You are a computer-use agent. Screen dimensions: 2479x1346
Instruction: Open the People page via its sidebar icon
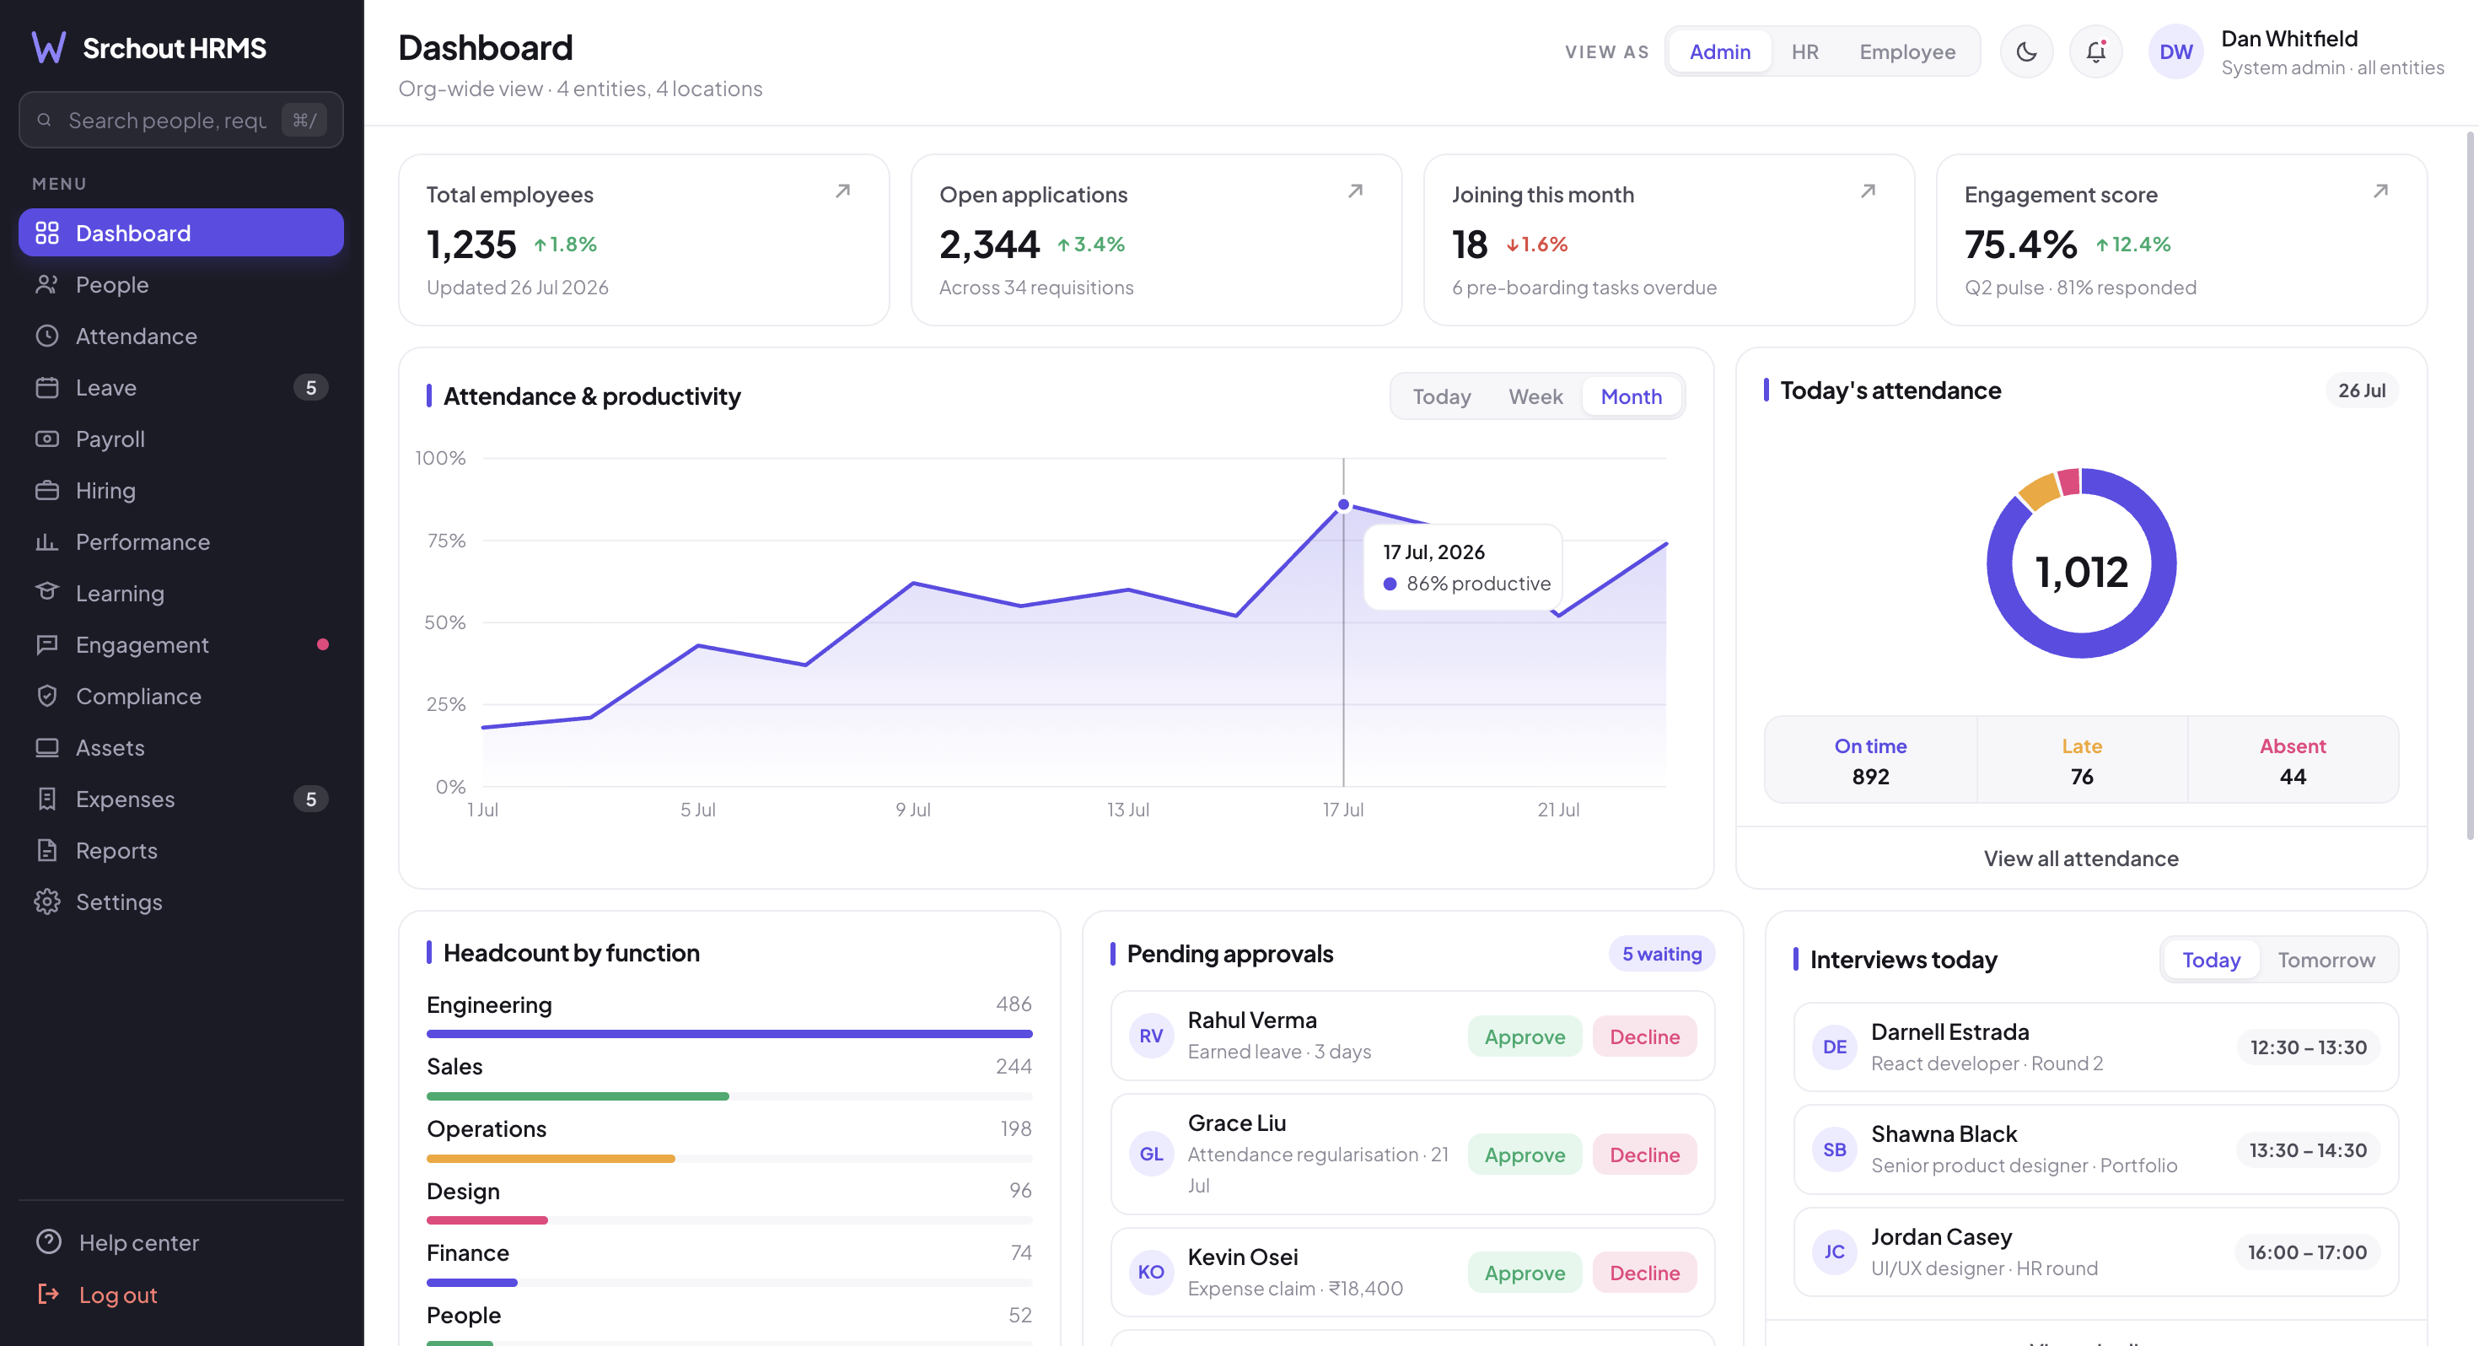pyautogui.click(x=47, y=284)
